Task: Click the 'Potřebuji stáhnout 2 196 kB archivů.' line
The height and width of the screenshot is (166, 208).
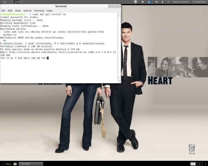Action: [x=27, y=46]
